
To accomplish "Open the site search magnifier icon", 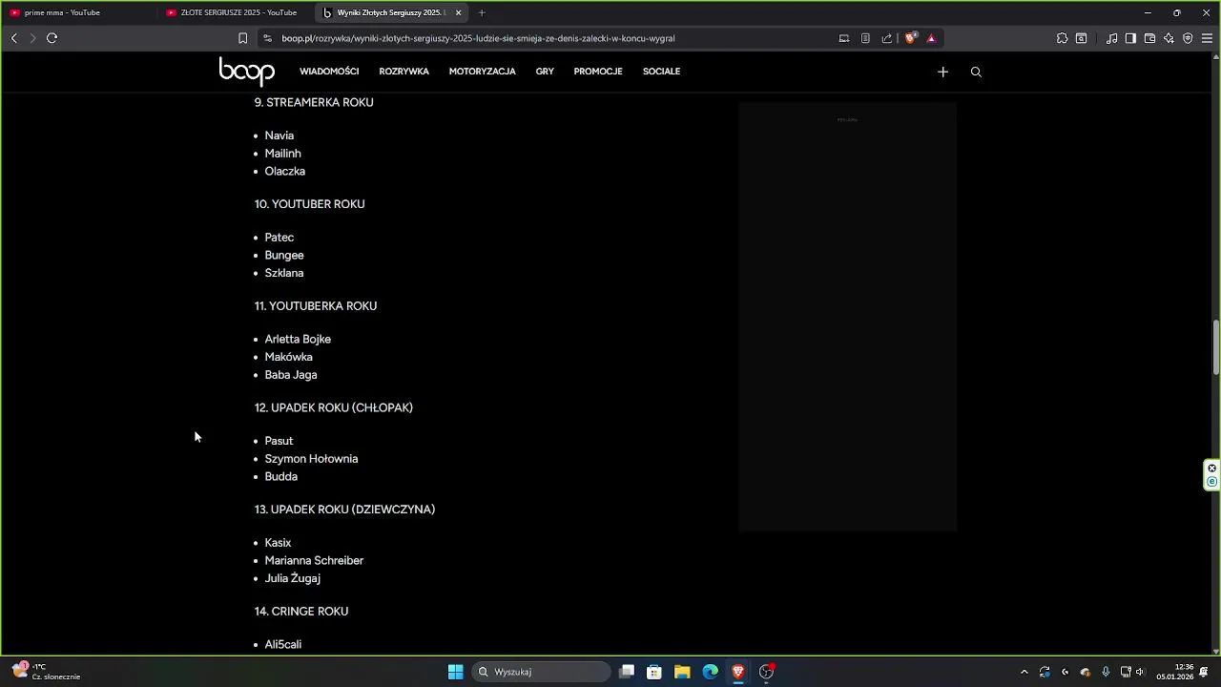I will 976,72.
